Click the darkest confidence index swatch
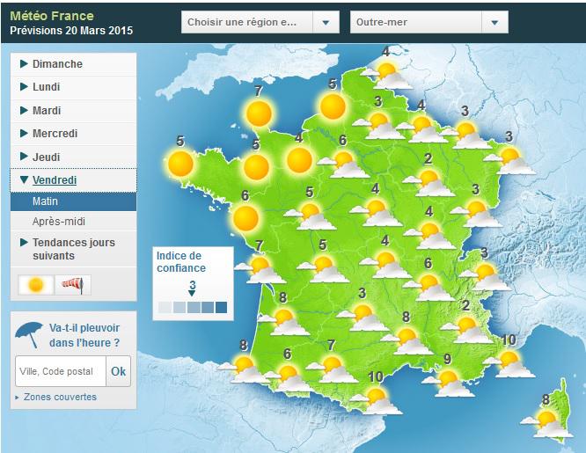The width and height of the screenshot is (586, 453). 221,307
